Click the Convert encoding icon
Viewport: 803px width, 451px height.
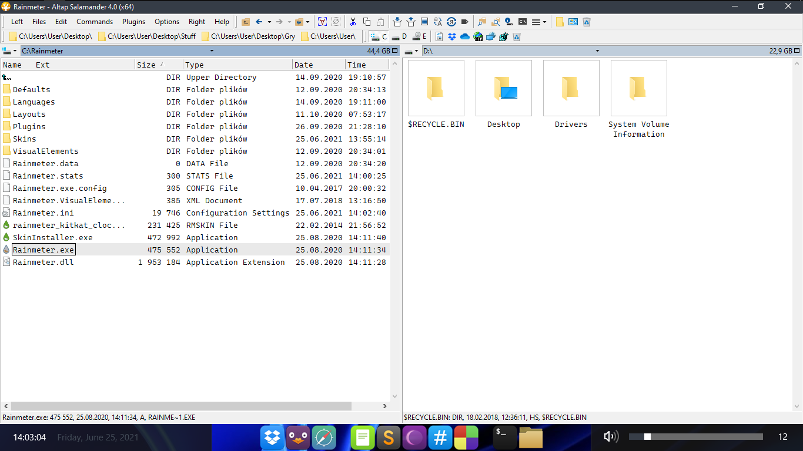pyautogui.click(x=451, y=22)
